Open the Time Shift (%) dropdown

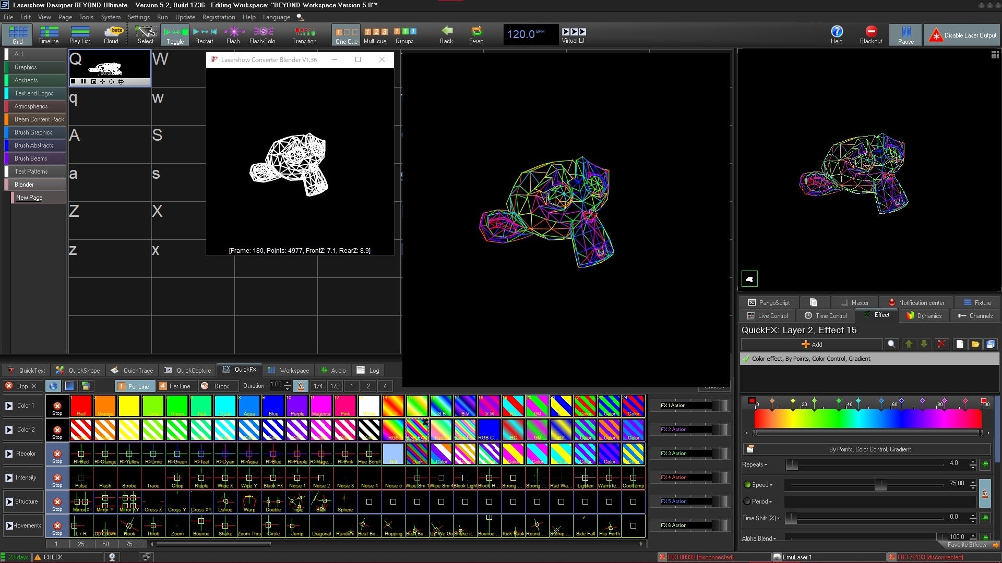[778, 518]
